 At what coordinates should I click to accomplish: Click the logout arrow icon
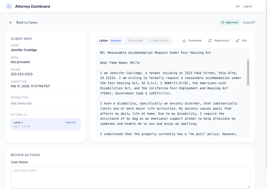pos(238,6)
